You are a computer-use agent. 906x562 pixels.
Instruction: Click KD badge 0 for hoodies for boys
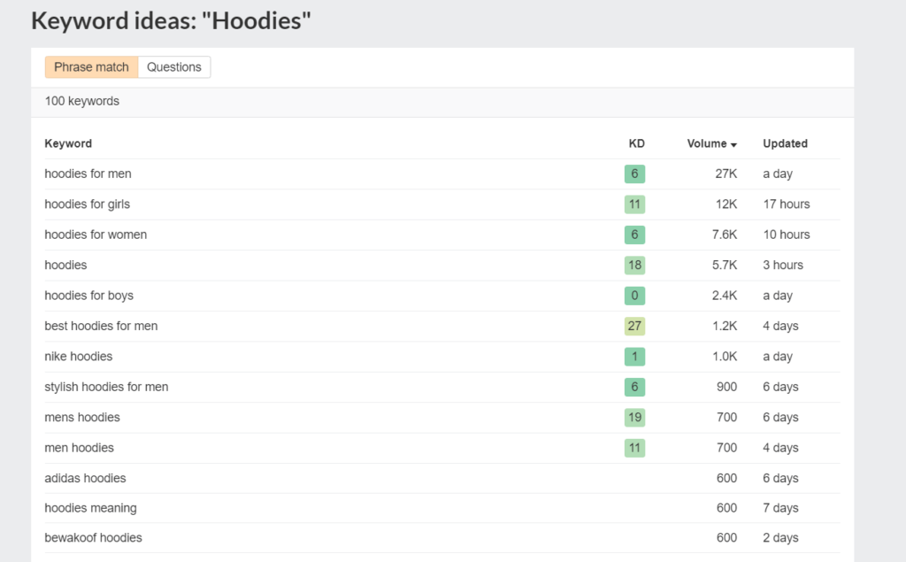634,296
